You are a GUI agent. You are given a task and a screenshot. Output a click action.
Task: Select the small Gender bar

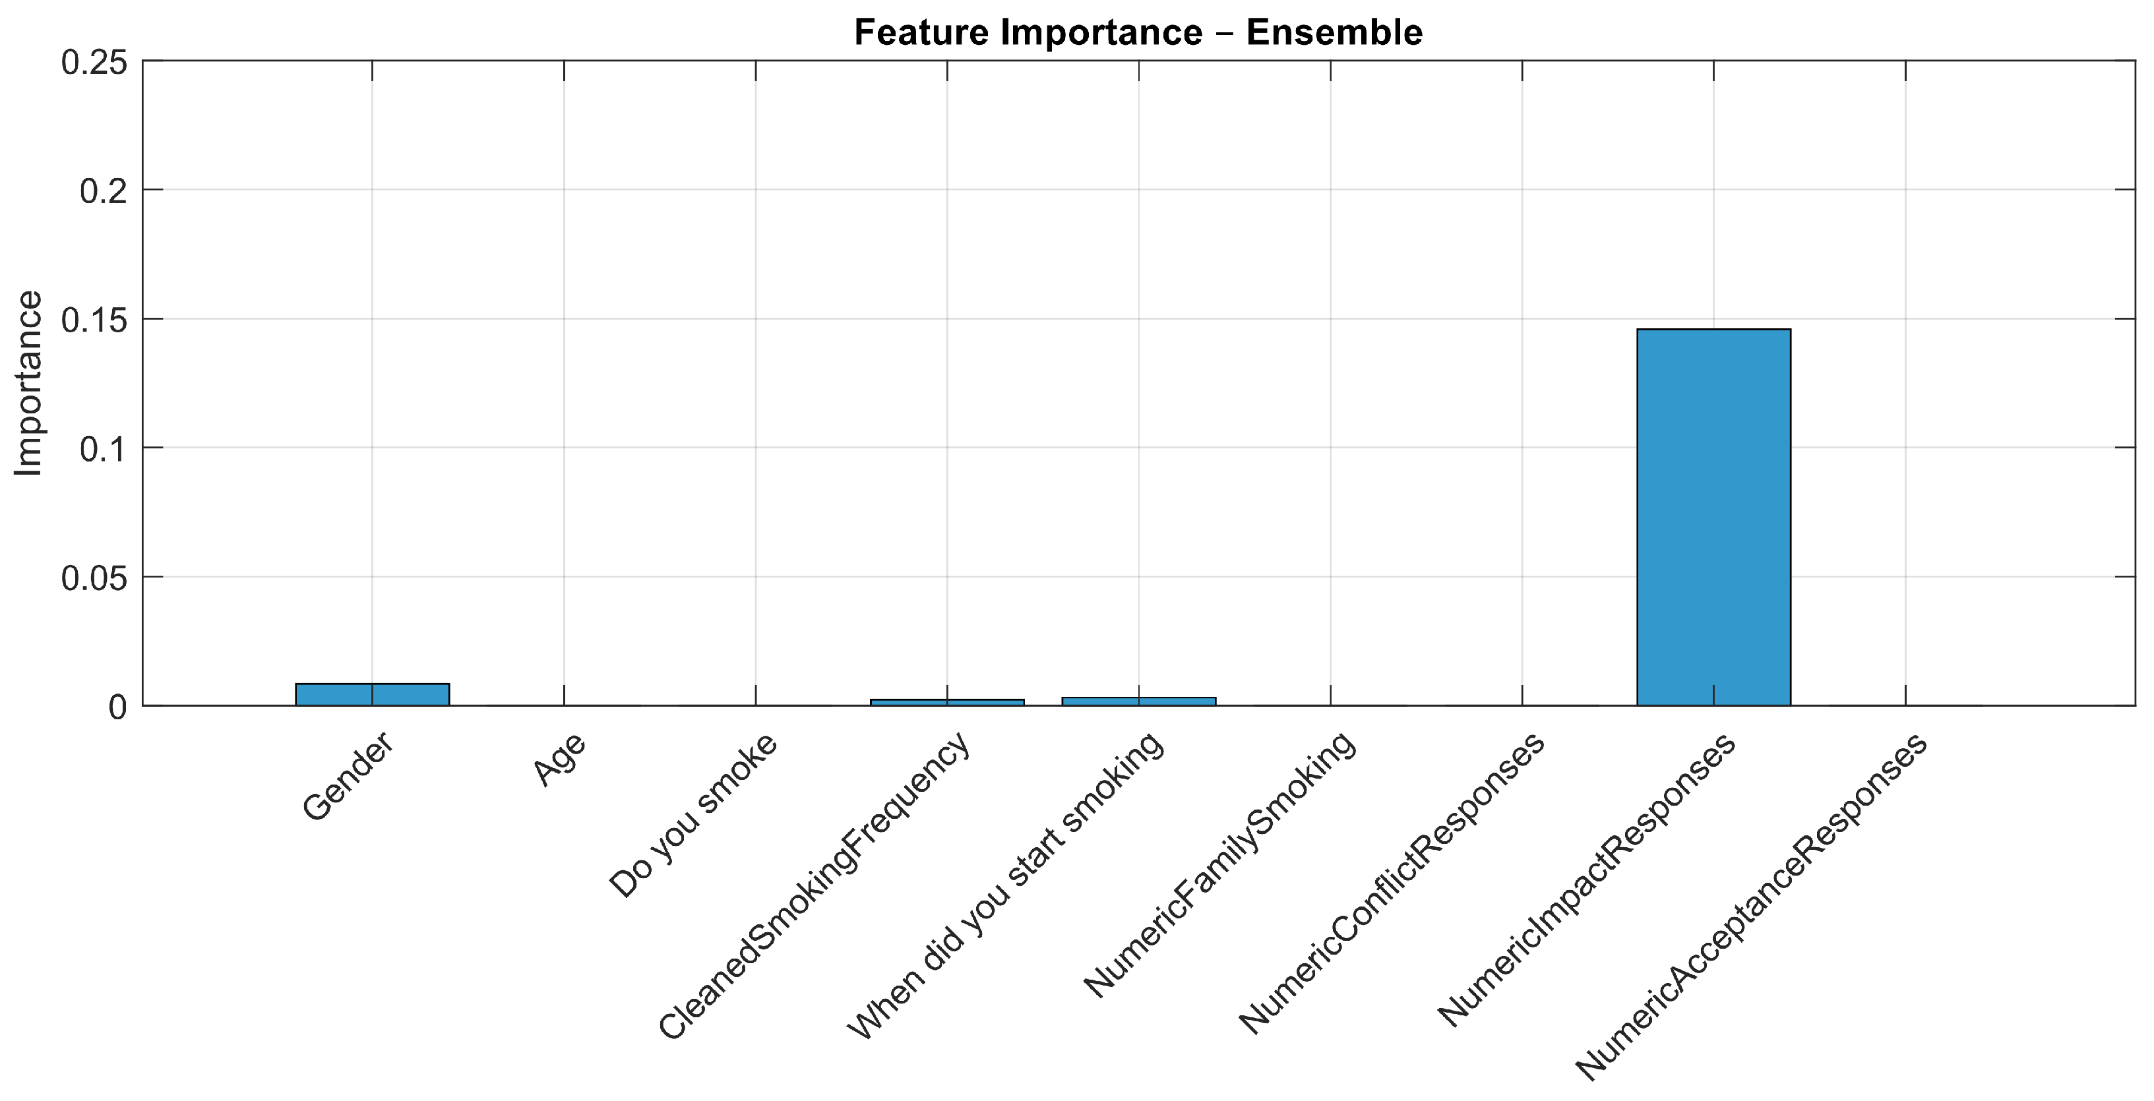tap(372, 694)
